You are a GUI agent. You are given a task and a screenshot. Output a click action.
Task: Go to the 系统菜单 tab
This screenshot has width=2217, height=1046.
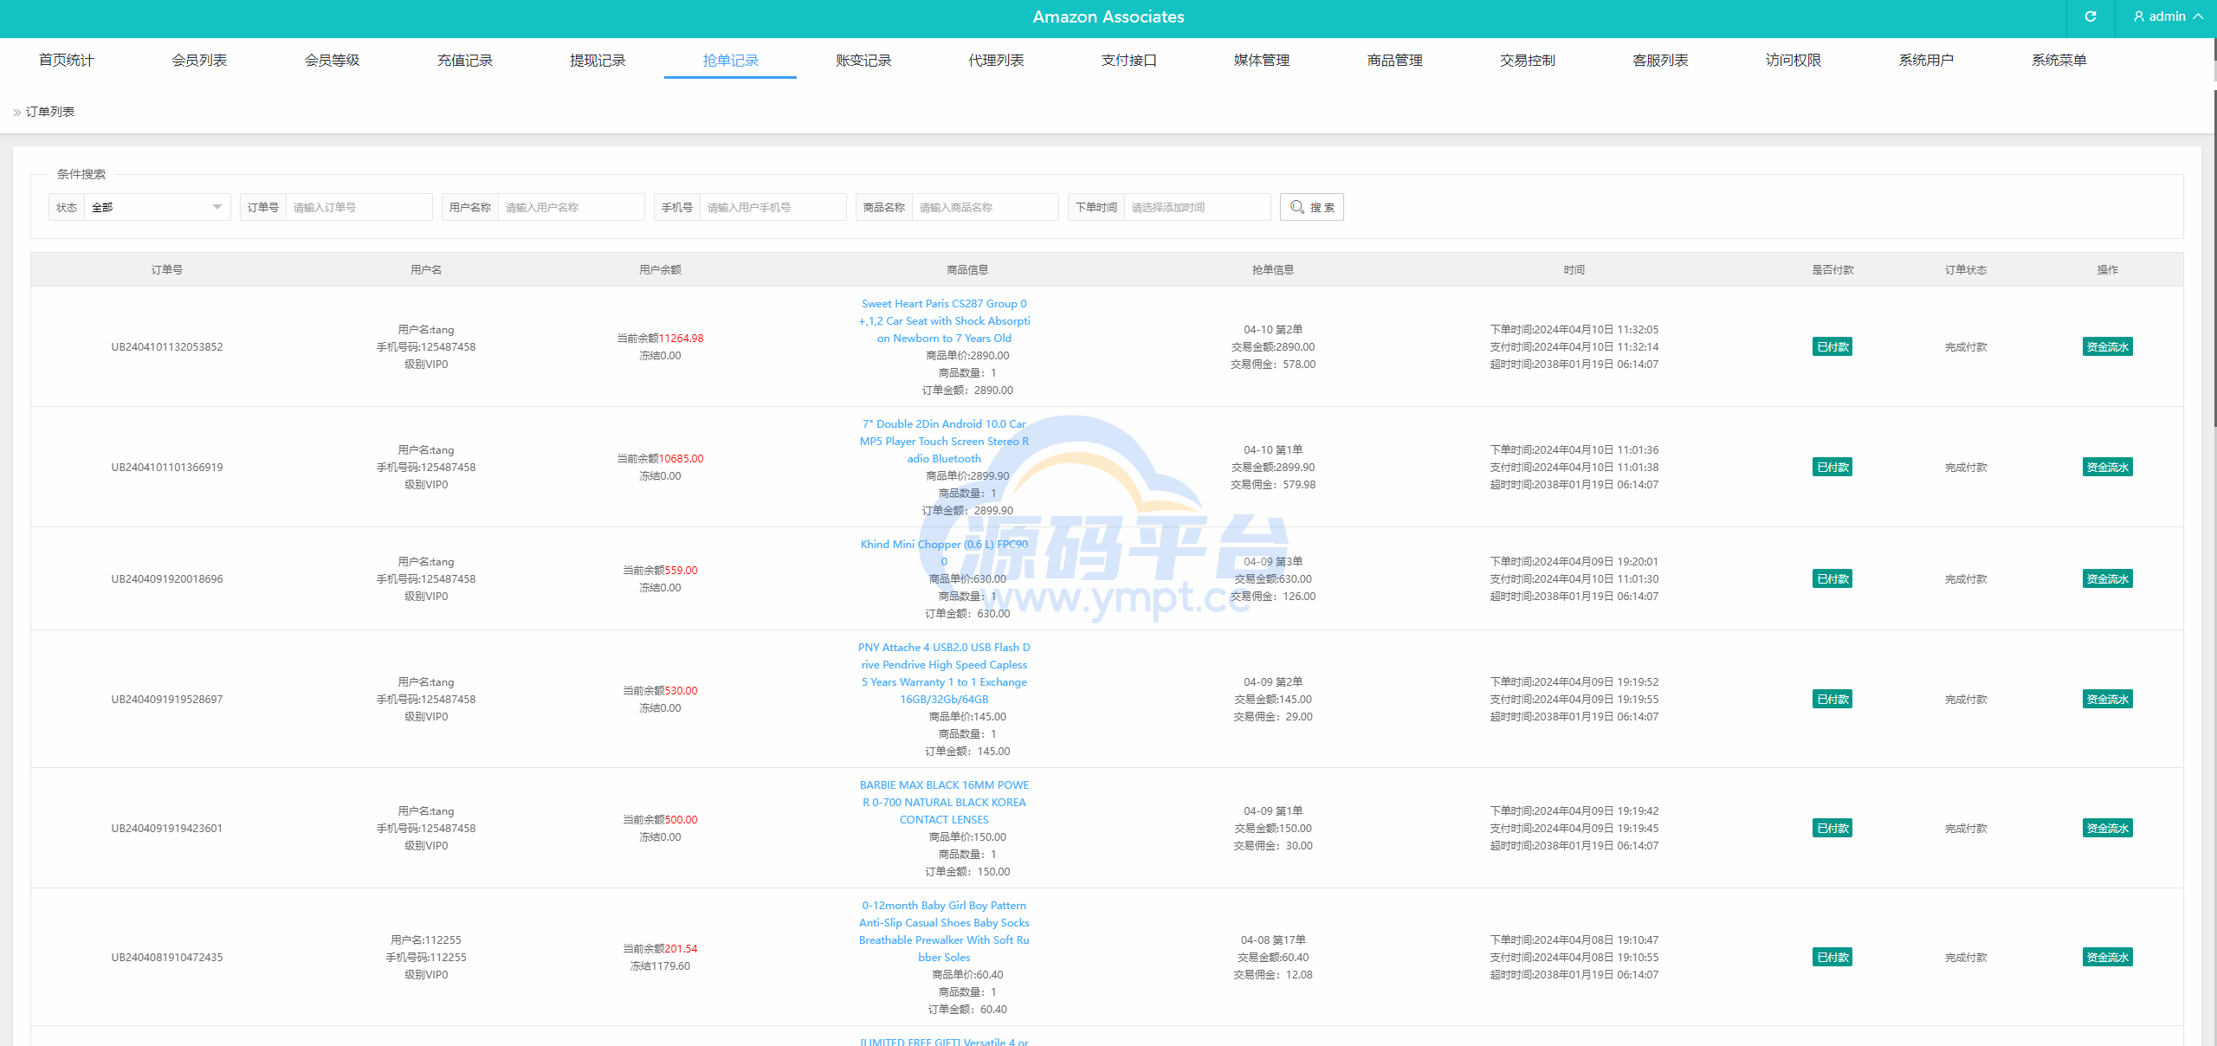(x=2059, y=60)
